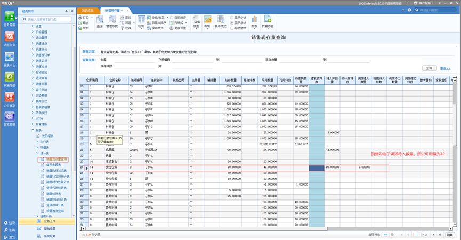
Task: Click the 查询 button in the criteria panel
Action: coord(429,68)
